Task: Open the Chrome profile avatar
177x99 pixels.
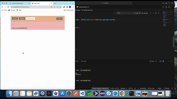Action: (x=70, y=7)
